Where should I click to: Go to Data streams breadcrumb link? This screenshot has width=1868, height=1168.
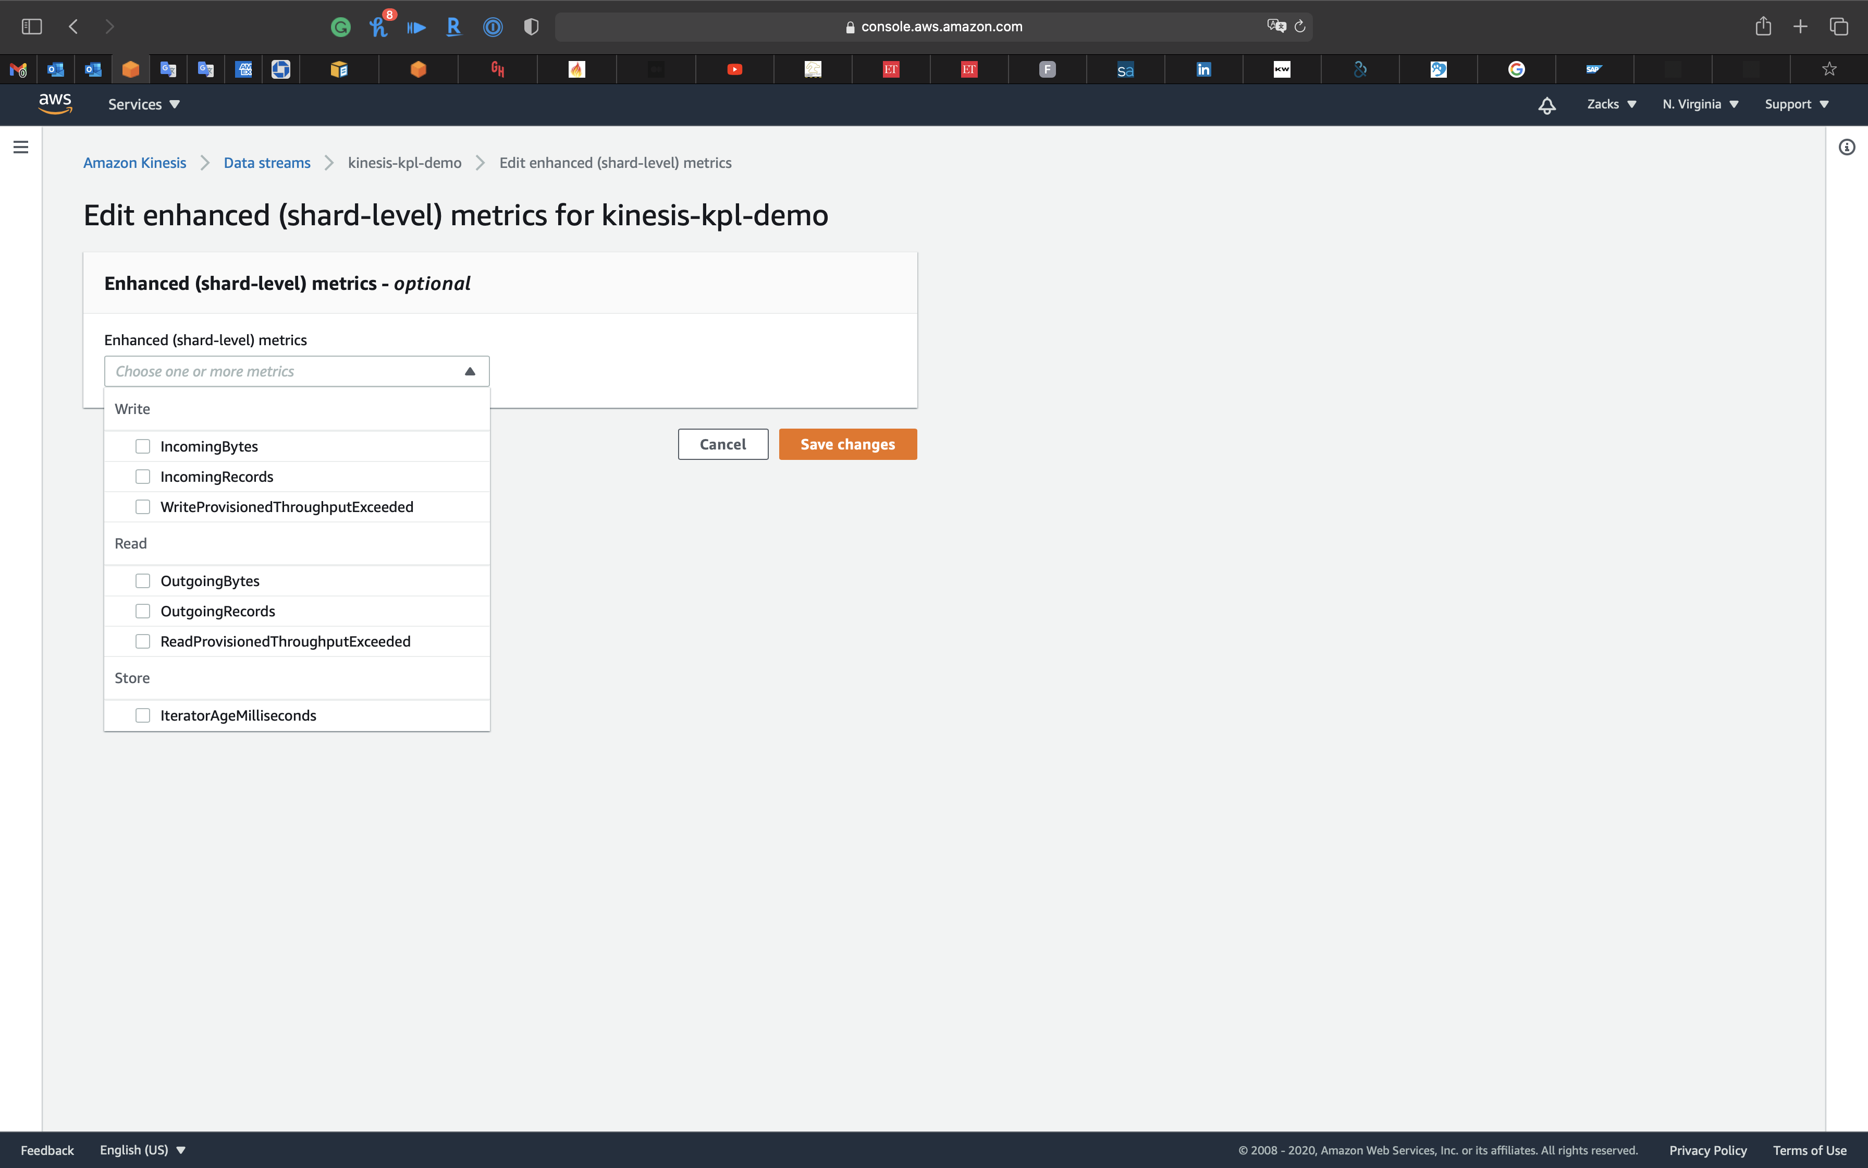(x=267, y=163)
